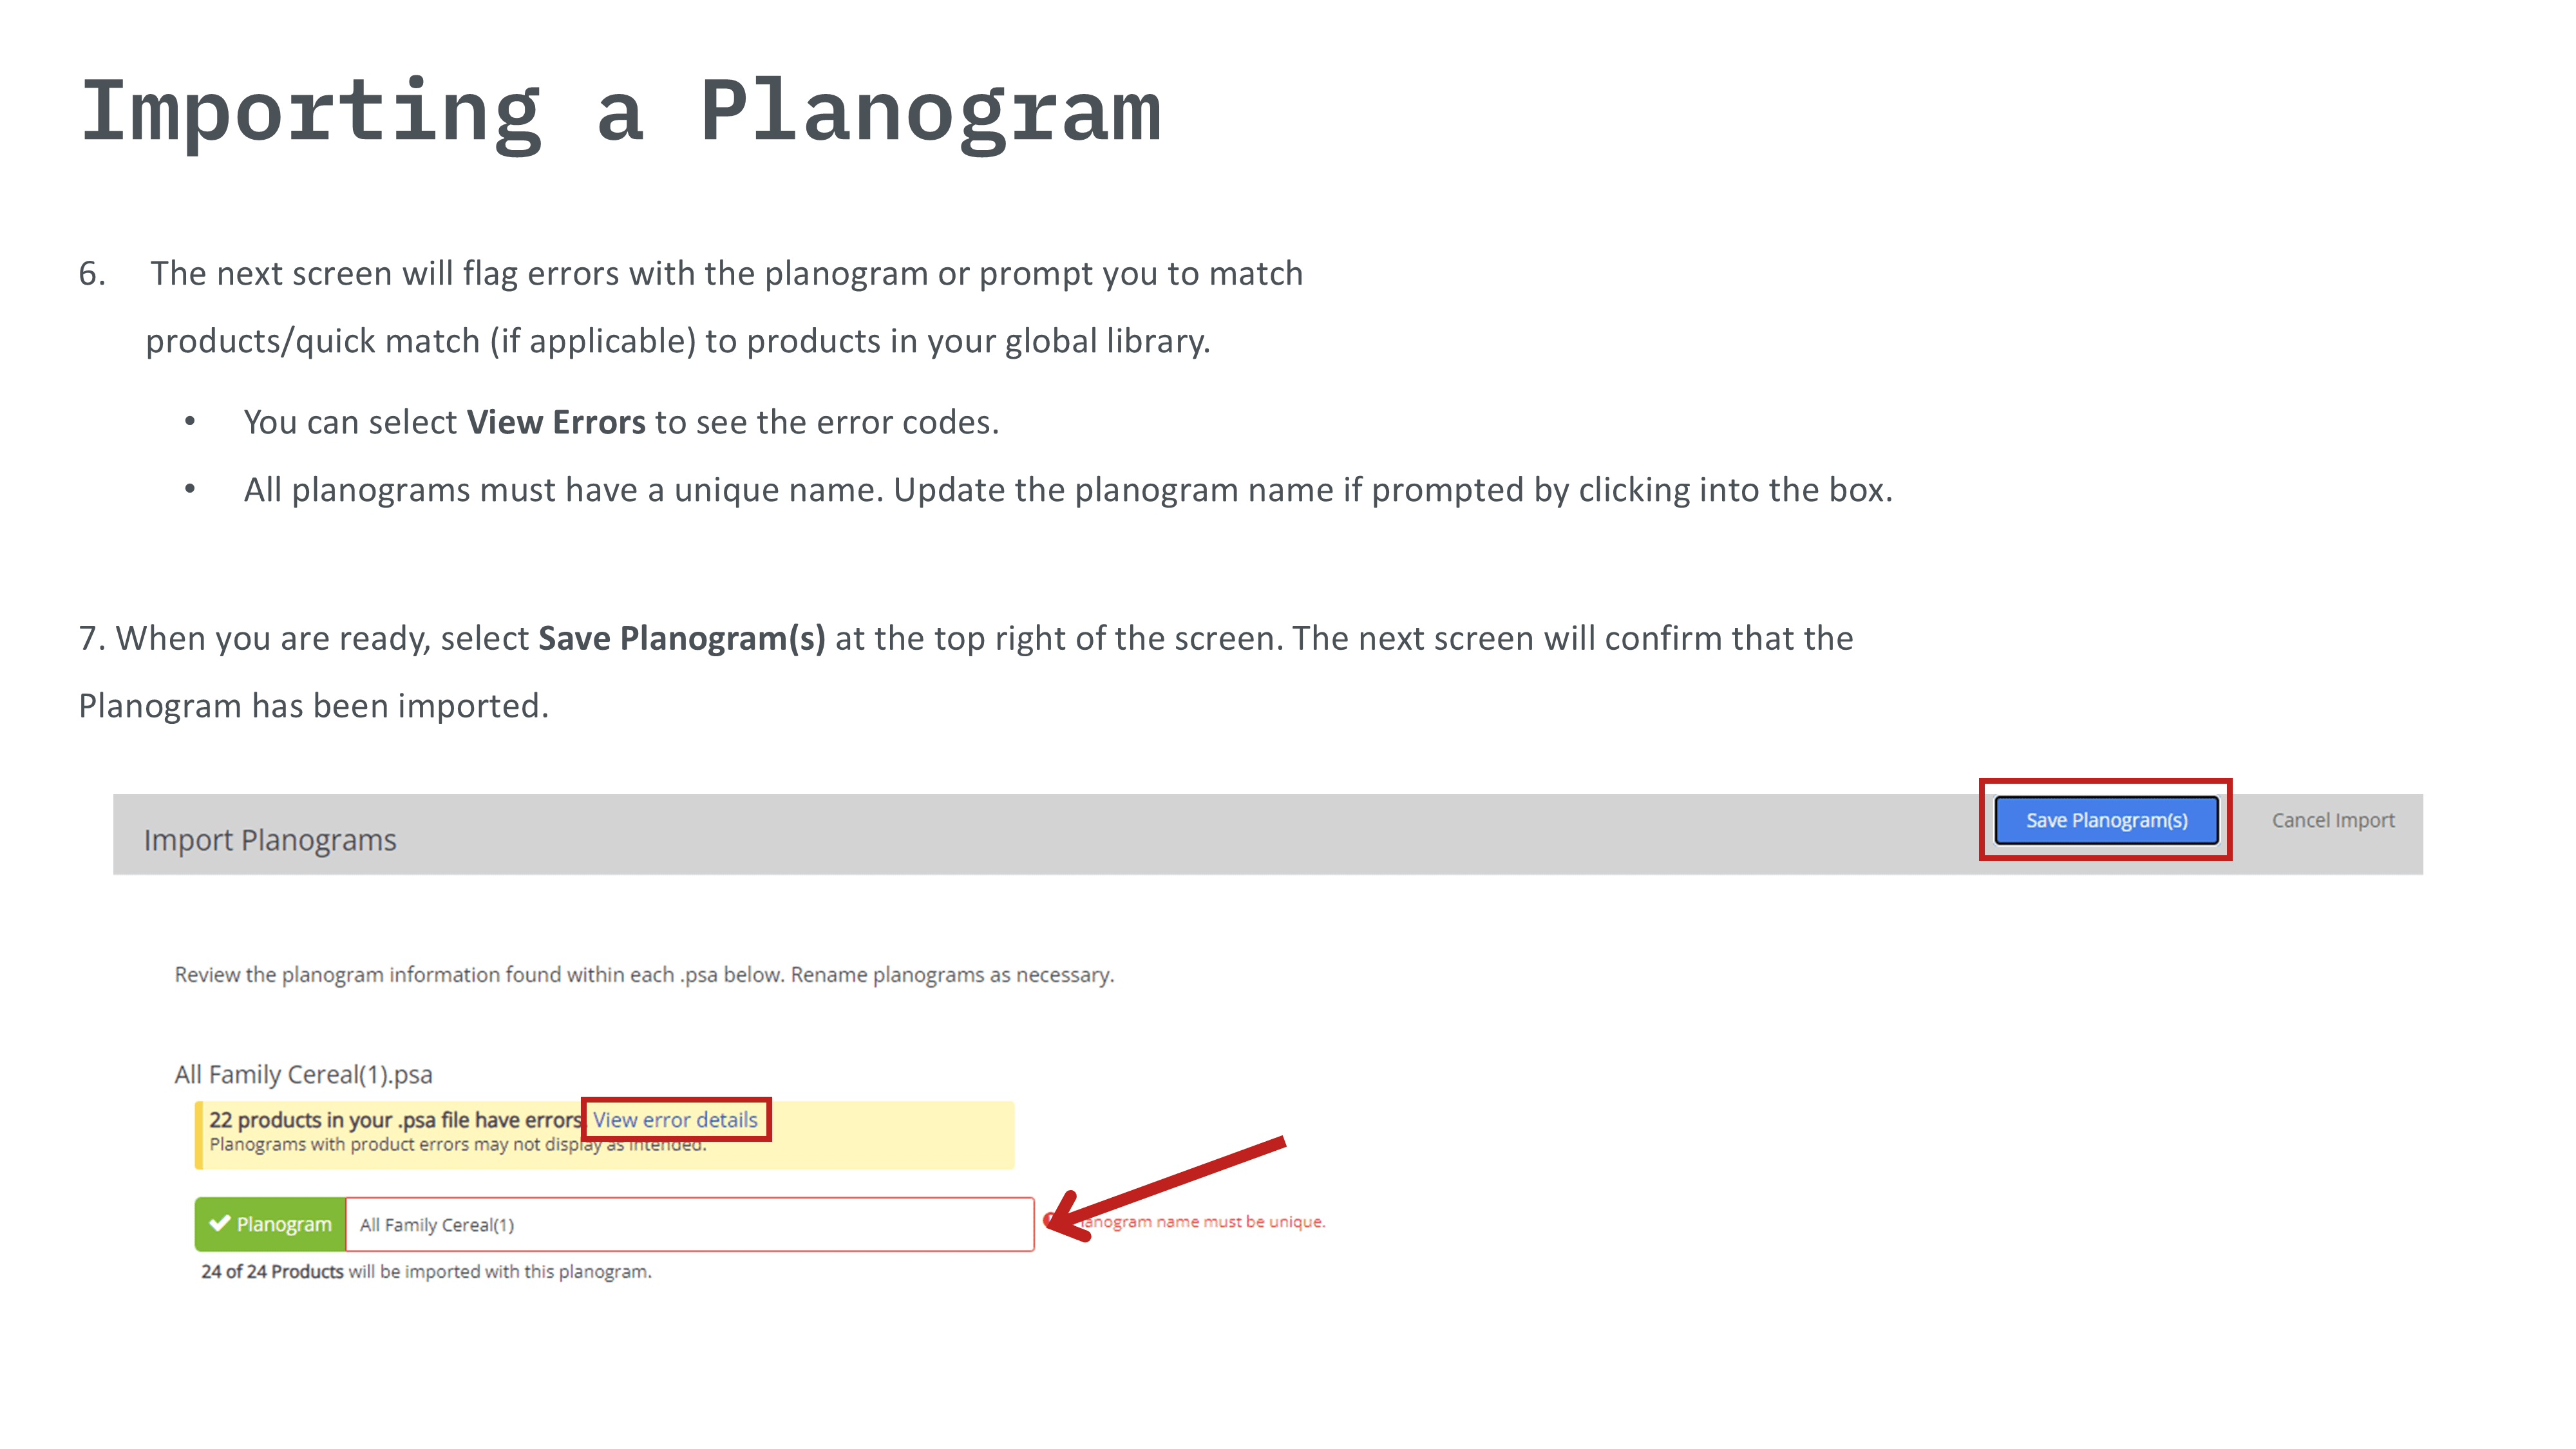
Task: Click the bold 'View Errors' text in the bullet
Action: pos(556,422)
